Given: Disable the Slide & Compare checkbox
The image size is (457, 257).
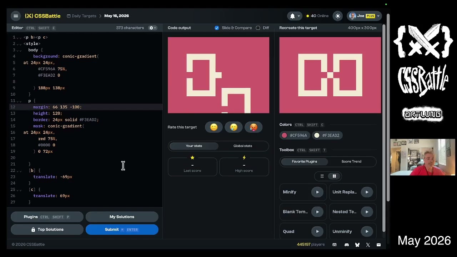Looking at the screenshot, I should (x=217, y=28).
